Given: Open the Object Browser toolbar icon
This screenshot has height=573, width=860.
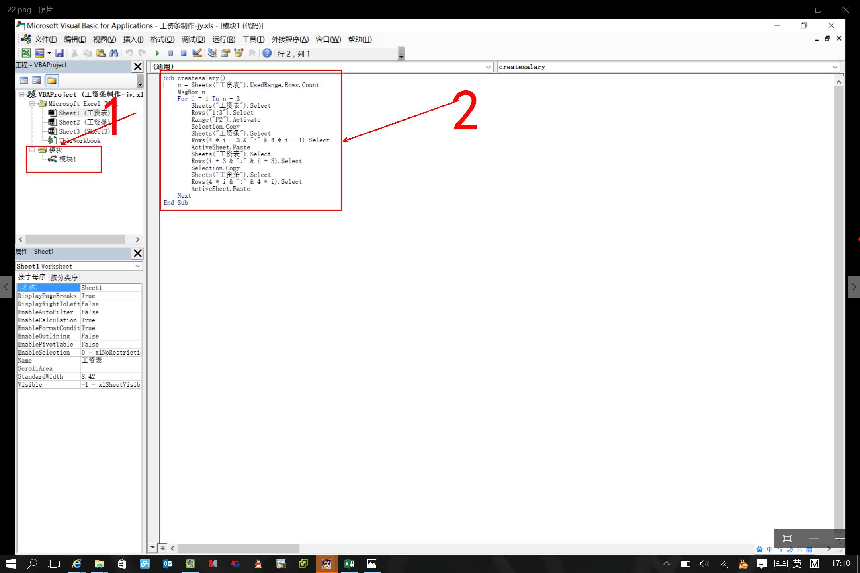Looking at the screenshot, I should (239, 53).
